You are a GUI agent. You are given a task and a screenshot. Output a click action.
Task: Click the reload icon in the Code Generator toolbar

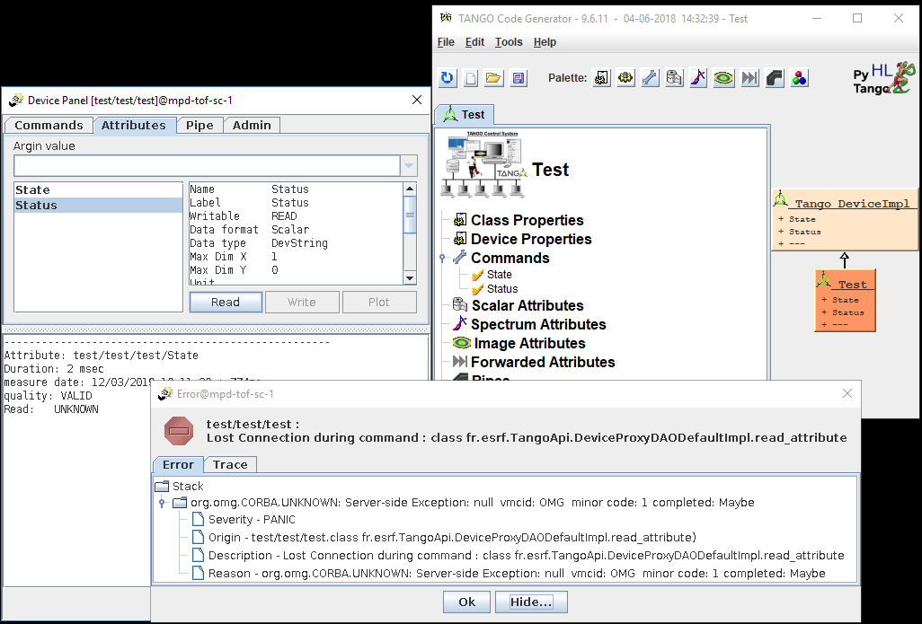click(x=448, y=77)
